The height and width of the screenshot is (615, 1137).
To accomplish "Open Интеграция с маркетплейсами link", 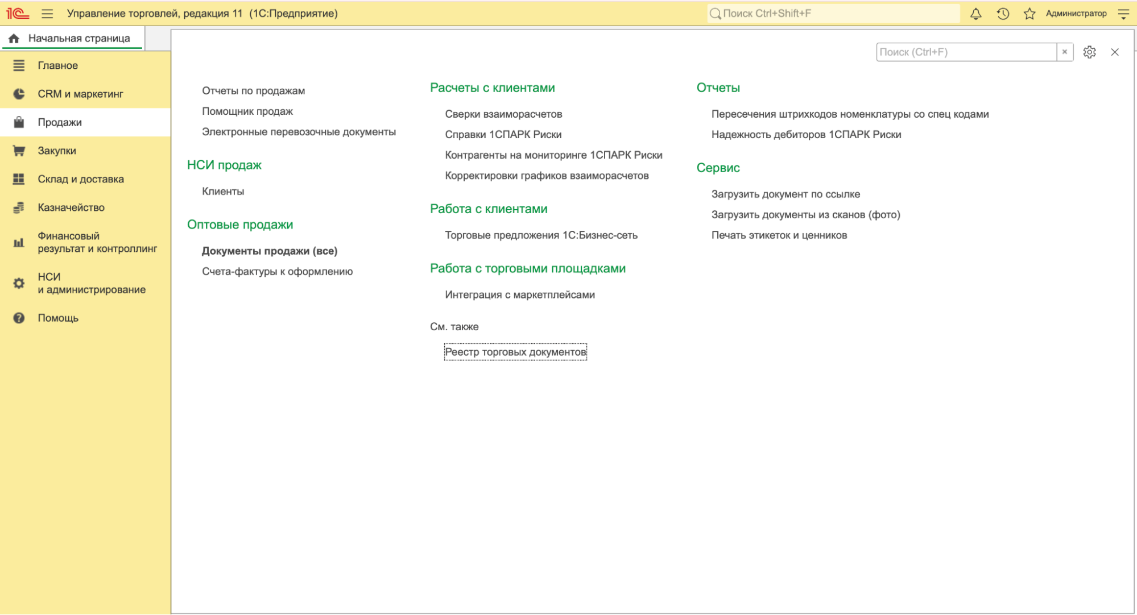I will point(520,294).
